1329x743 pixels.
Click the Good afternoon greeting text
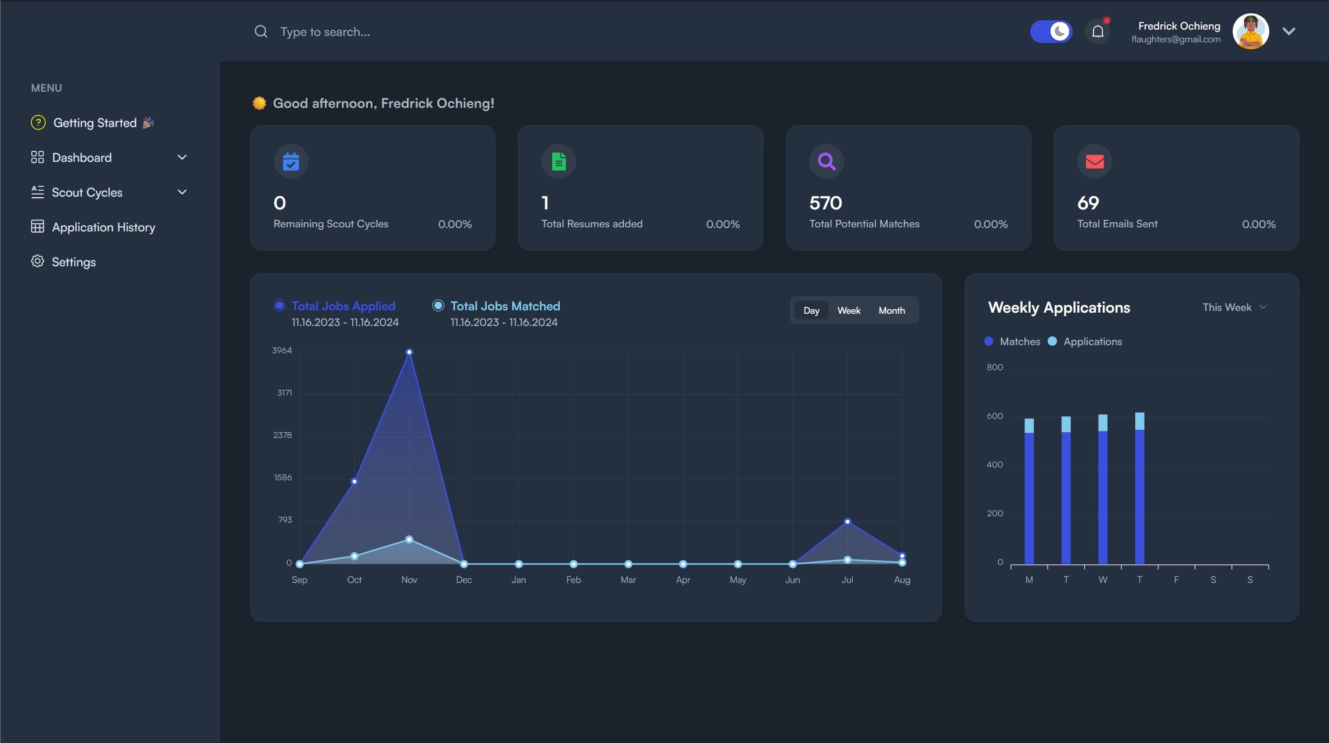pos(383,103)
